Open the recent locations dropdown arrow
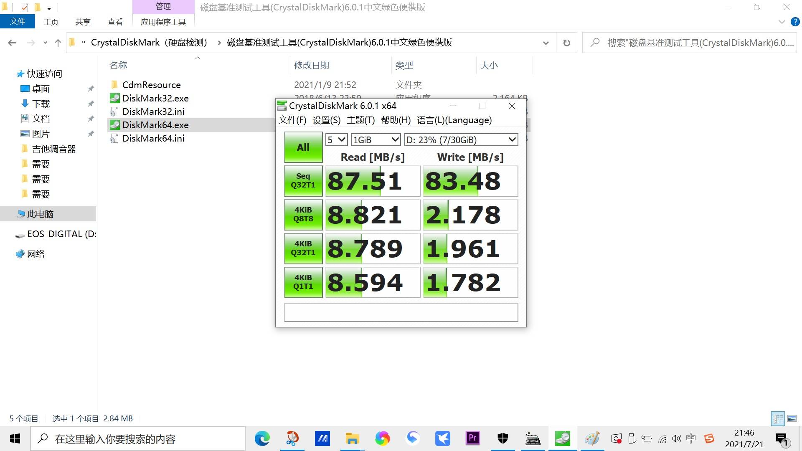 click(x=45, y=43)
